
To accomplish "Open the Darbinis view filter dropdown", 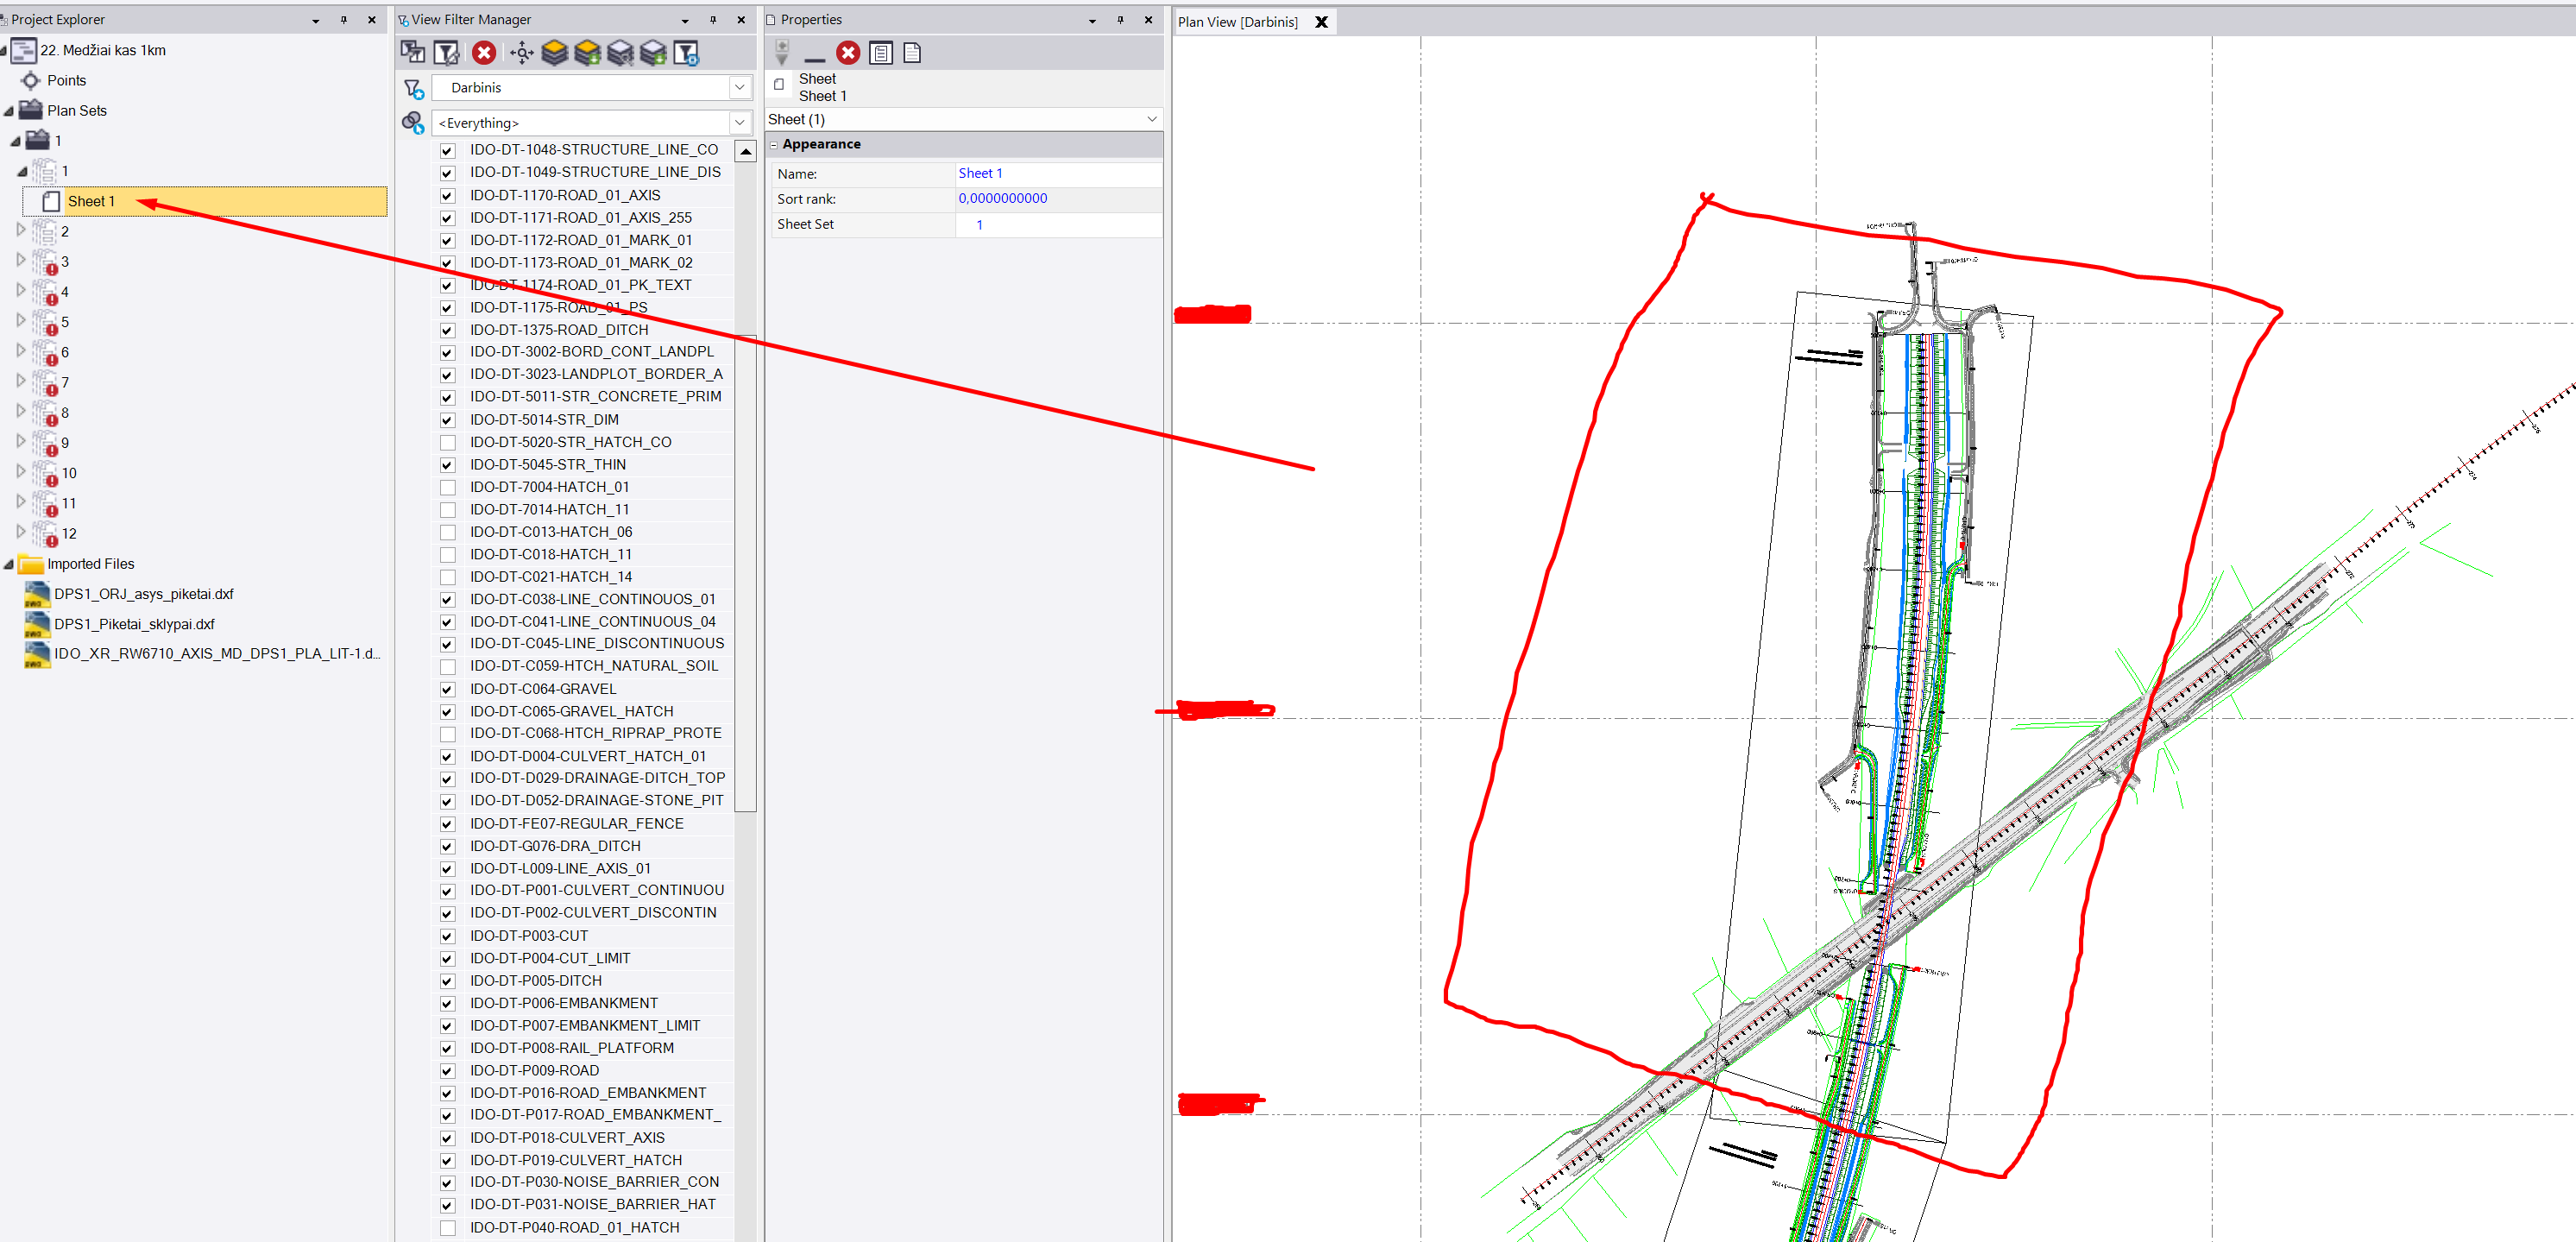I will 739,88.
